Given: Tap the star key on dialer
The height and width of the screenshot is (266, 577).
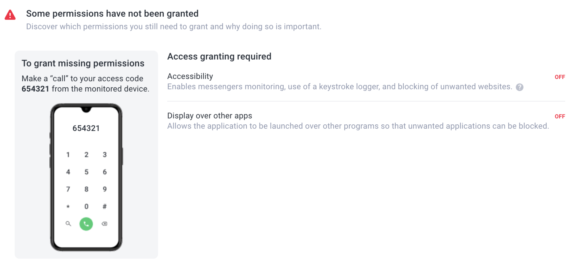Looking at the screenshot, I should [68, 206].
